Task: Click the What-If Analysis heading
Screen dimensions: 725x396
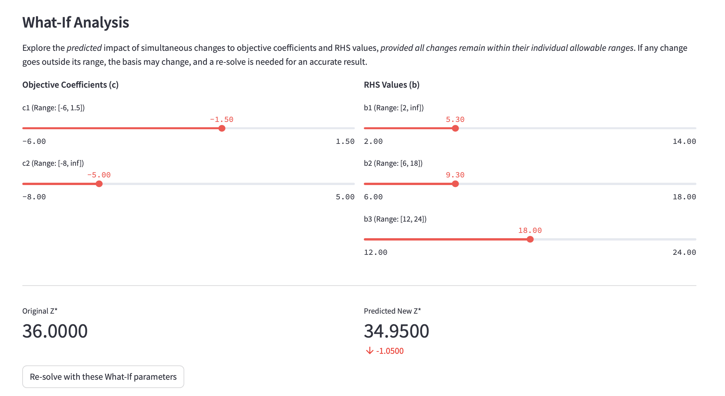Action: 75,23
